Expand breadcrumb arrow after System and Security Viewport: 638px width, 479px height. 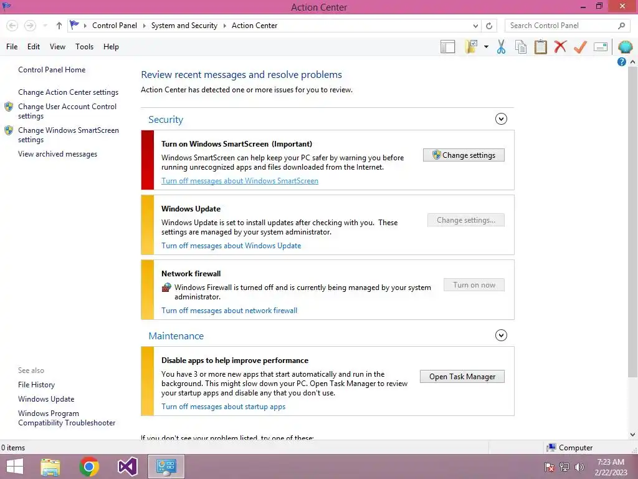tap(224, 26)
